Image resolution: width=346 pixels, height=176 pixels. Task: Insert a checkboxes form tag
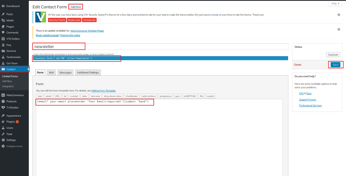pos(131,96)
